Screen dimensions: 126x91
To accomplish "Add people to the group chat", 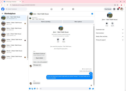I will 58,39.
